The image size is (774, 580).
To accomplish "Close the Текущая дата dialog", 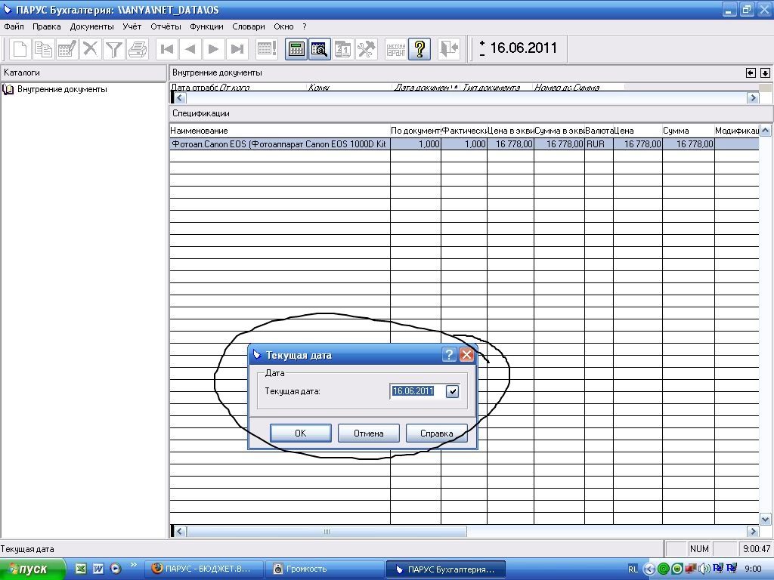I will click(x=466, y=355).
